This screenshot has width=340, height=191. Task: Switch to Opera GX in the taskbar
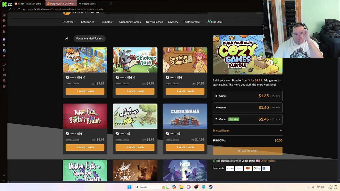click(189, 187)
